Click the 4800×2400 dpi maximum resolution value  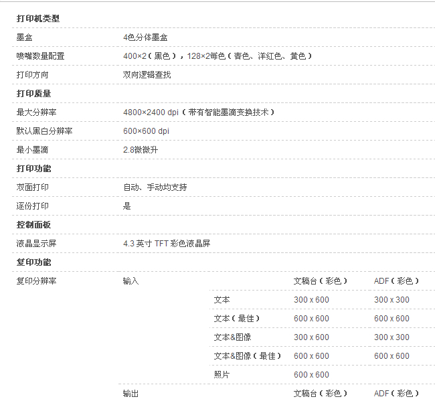(151, 112)
